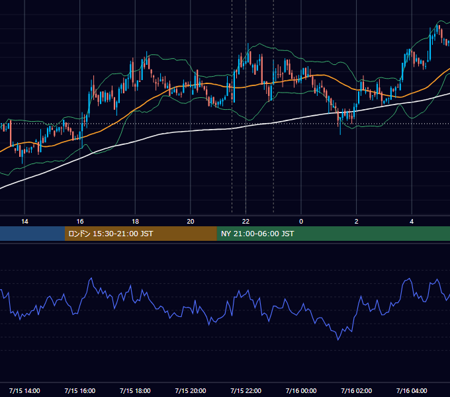
Task: Click the 7/16 00:00 date label
Action: 301,390
